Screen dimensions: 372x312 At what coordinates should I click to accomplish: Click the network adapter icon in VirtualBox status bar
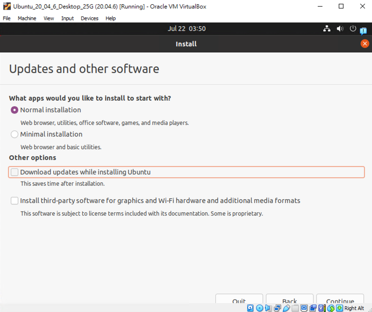click(277, 308)
